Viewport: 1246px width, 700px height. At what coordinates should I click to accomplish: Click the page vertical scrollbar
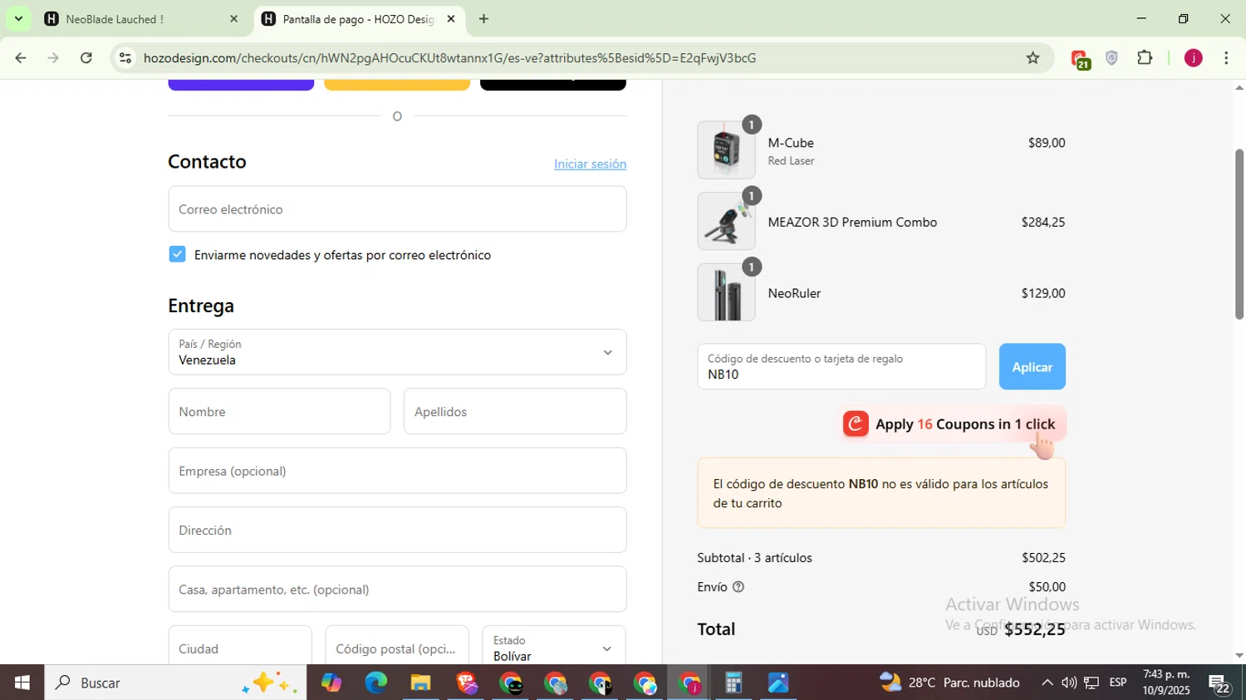1239,234
